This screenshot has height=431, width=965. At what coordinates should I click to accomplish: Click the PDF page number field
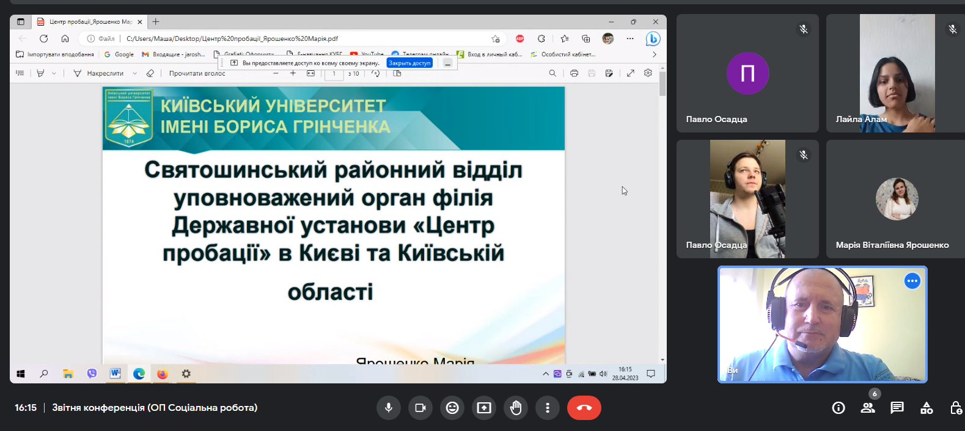[334, 74]
